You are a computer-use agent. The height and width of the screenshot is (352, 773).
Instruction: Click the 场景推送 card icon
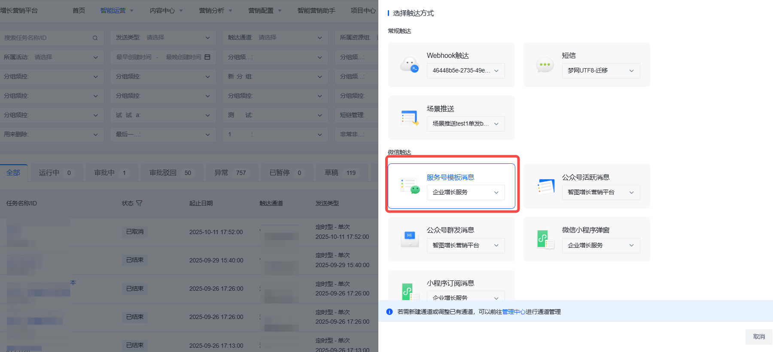[x=409, y=118]
